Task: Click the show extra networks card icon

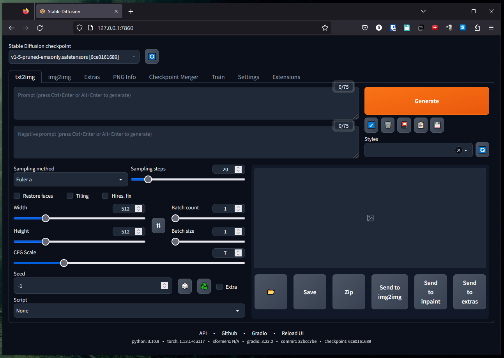Action: click(x=404, y=125)
